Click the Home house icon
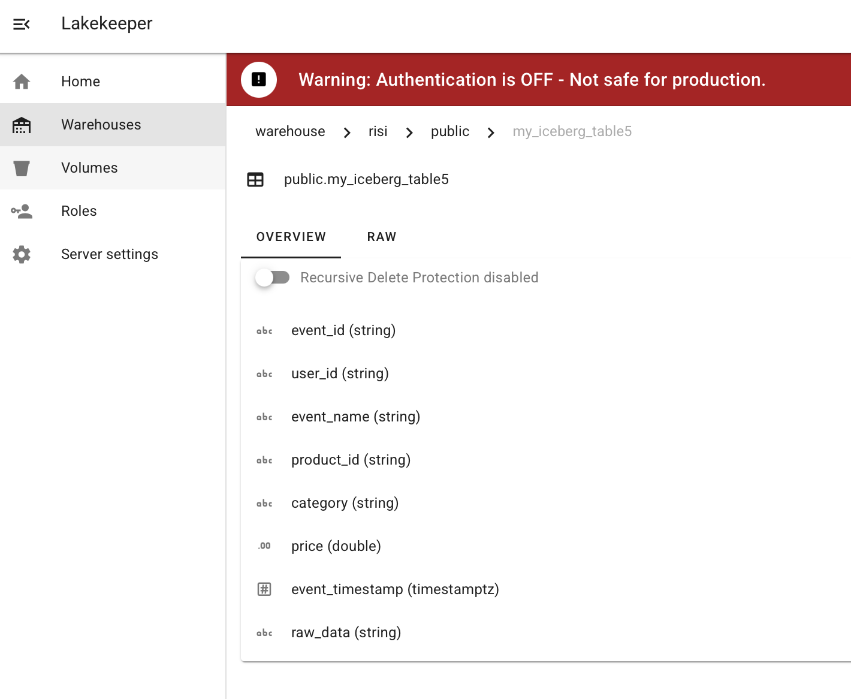Viewport: 851px width, 699px height. 22,82
